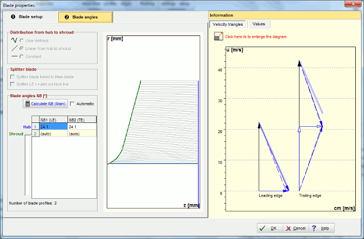364x239 pixels.
Task: Toggle Splitter blade linked to Main blade
Action: [x=13, y=77]
